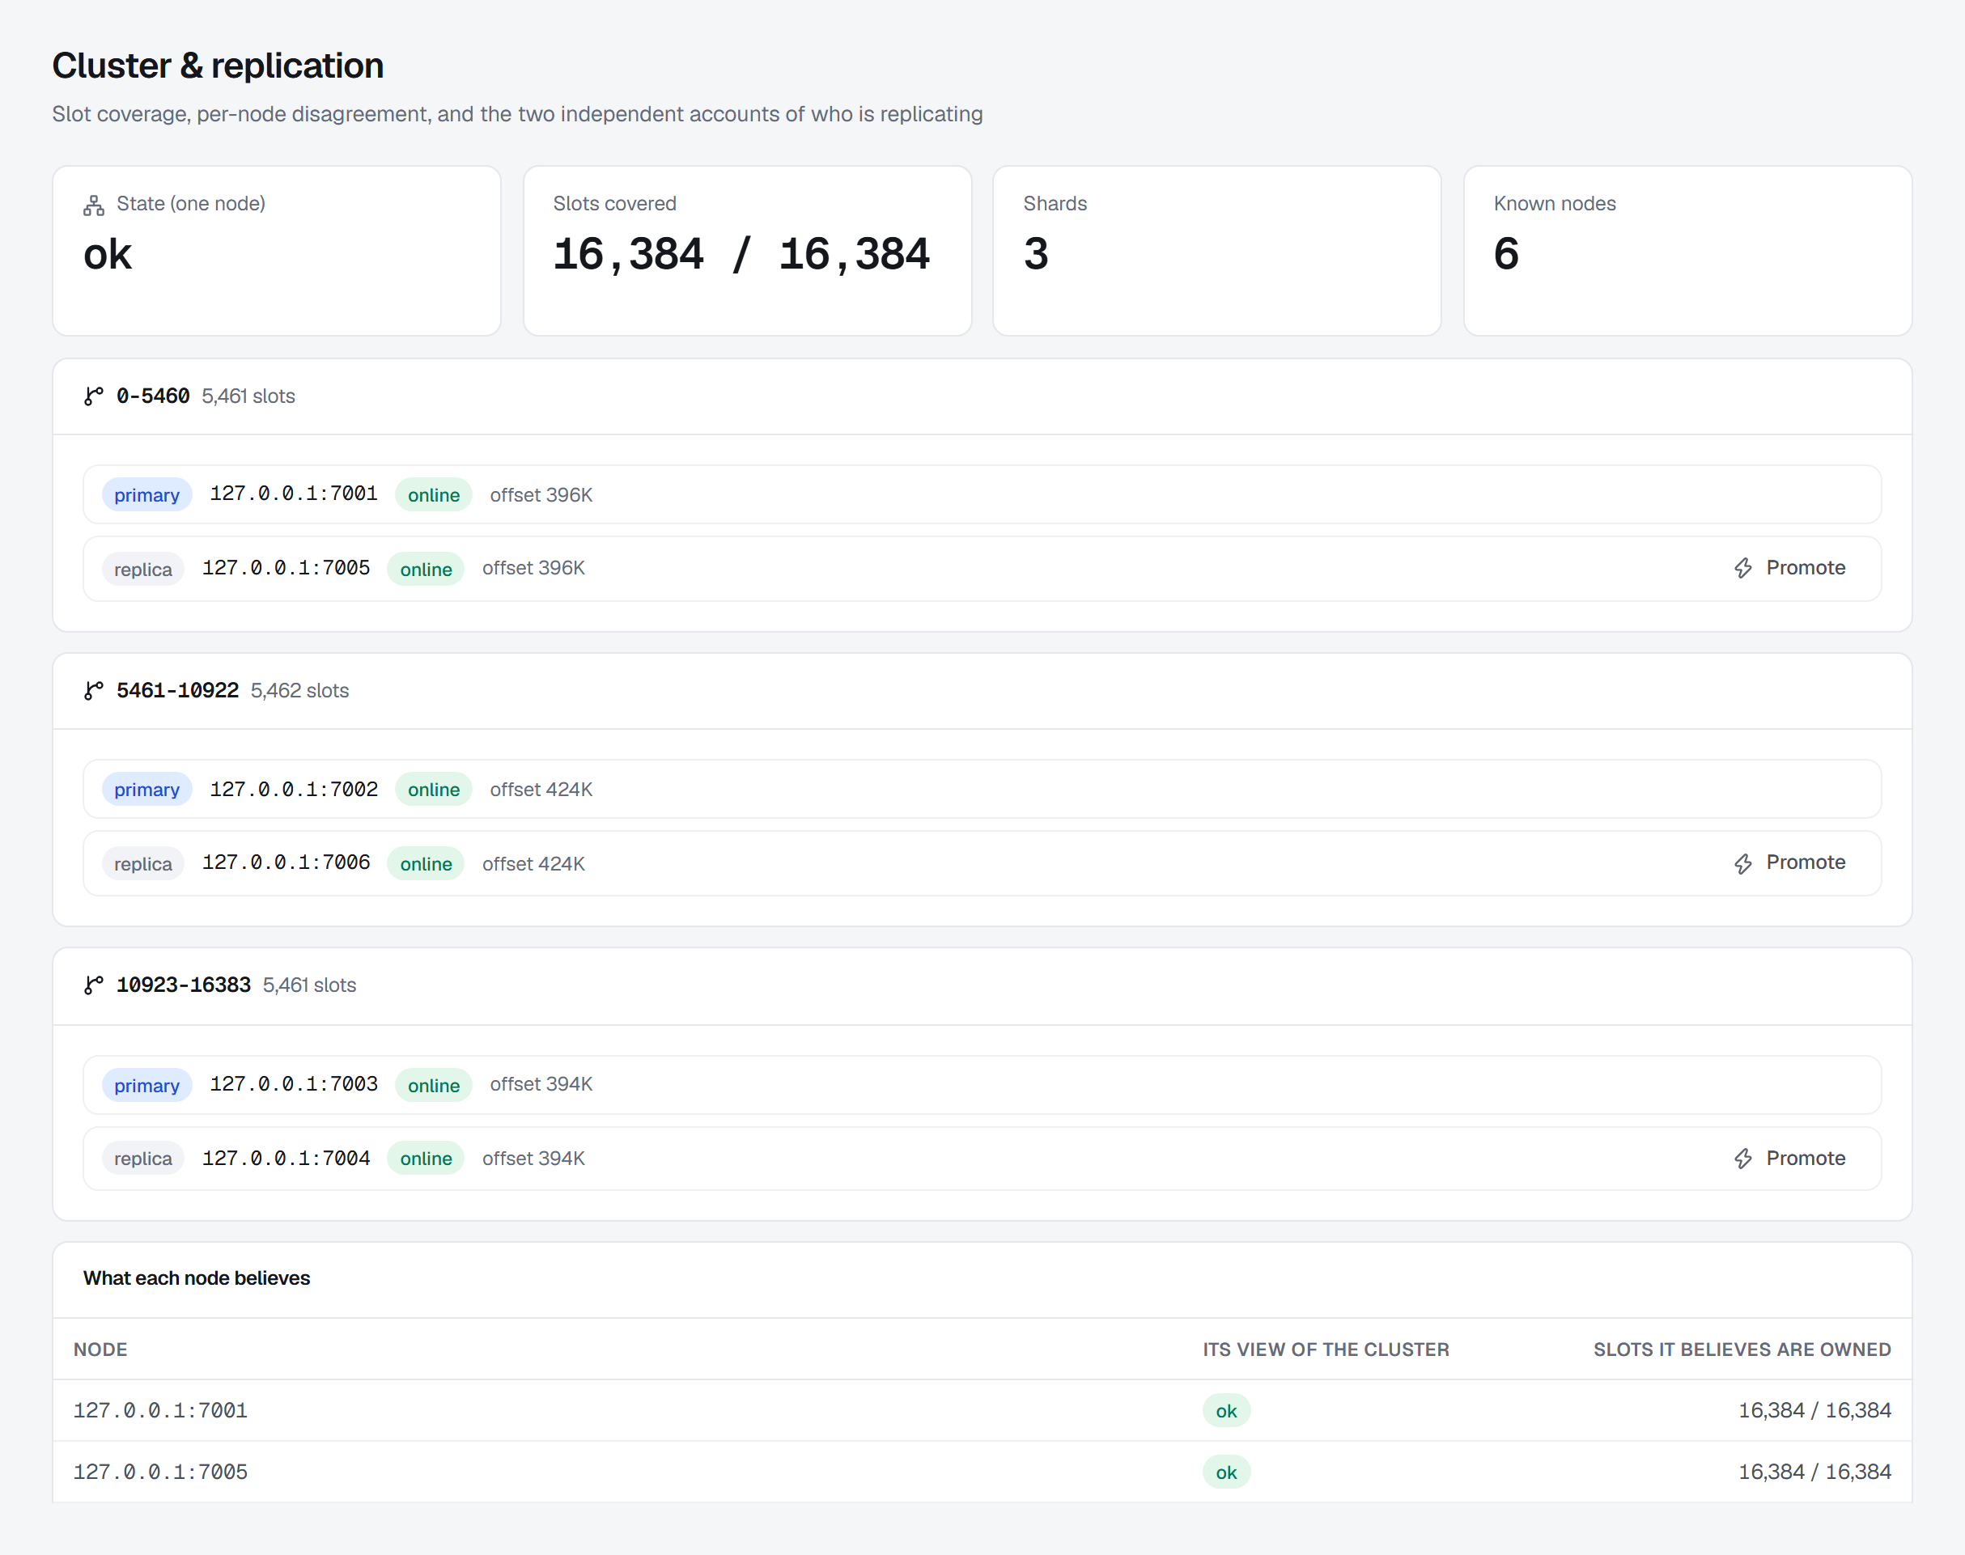Screen dimensions: 1965x1555
Task: Promote replica 127.0.0.1:7005 to primary
Action: coord(1789,568)
